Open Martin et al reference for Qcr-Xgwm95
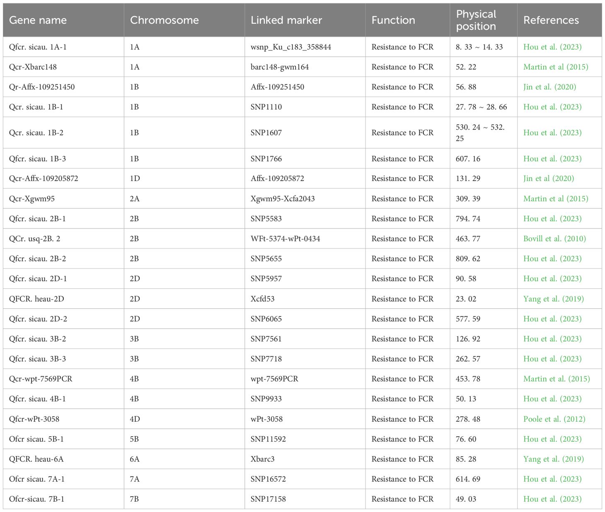 tap(555, 198)
